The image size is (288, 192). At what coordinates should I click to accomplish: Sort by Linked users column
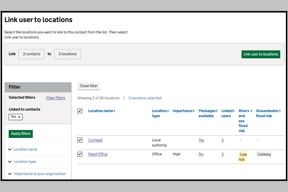tap(228, 111)
